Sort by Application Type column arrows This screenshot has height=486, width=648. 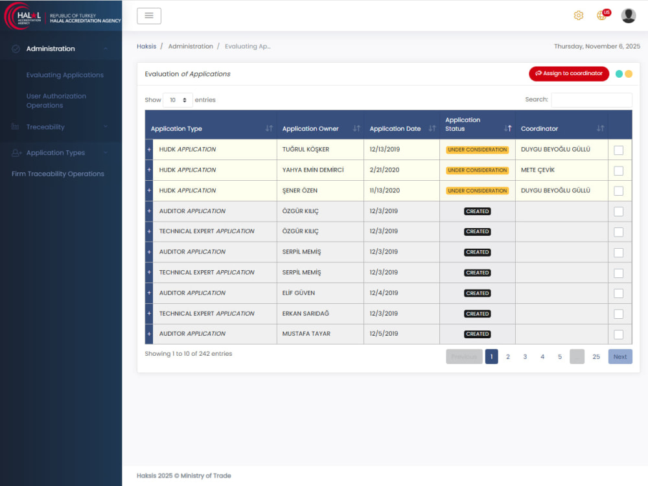[269, 128]
